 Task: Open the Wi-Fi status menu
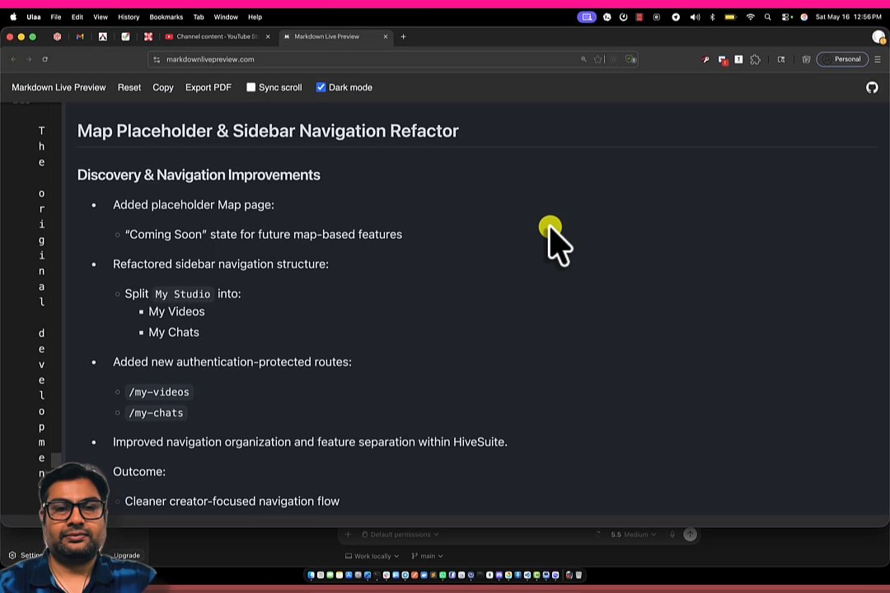point(751,17)
